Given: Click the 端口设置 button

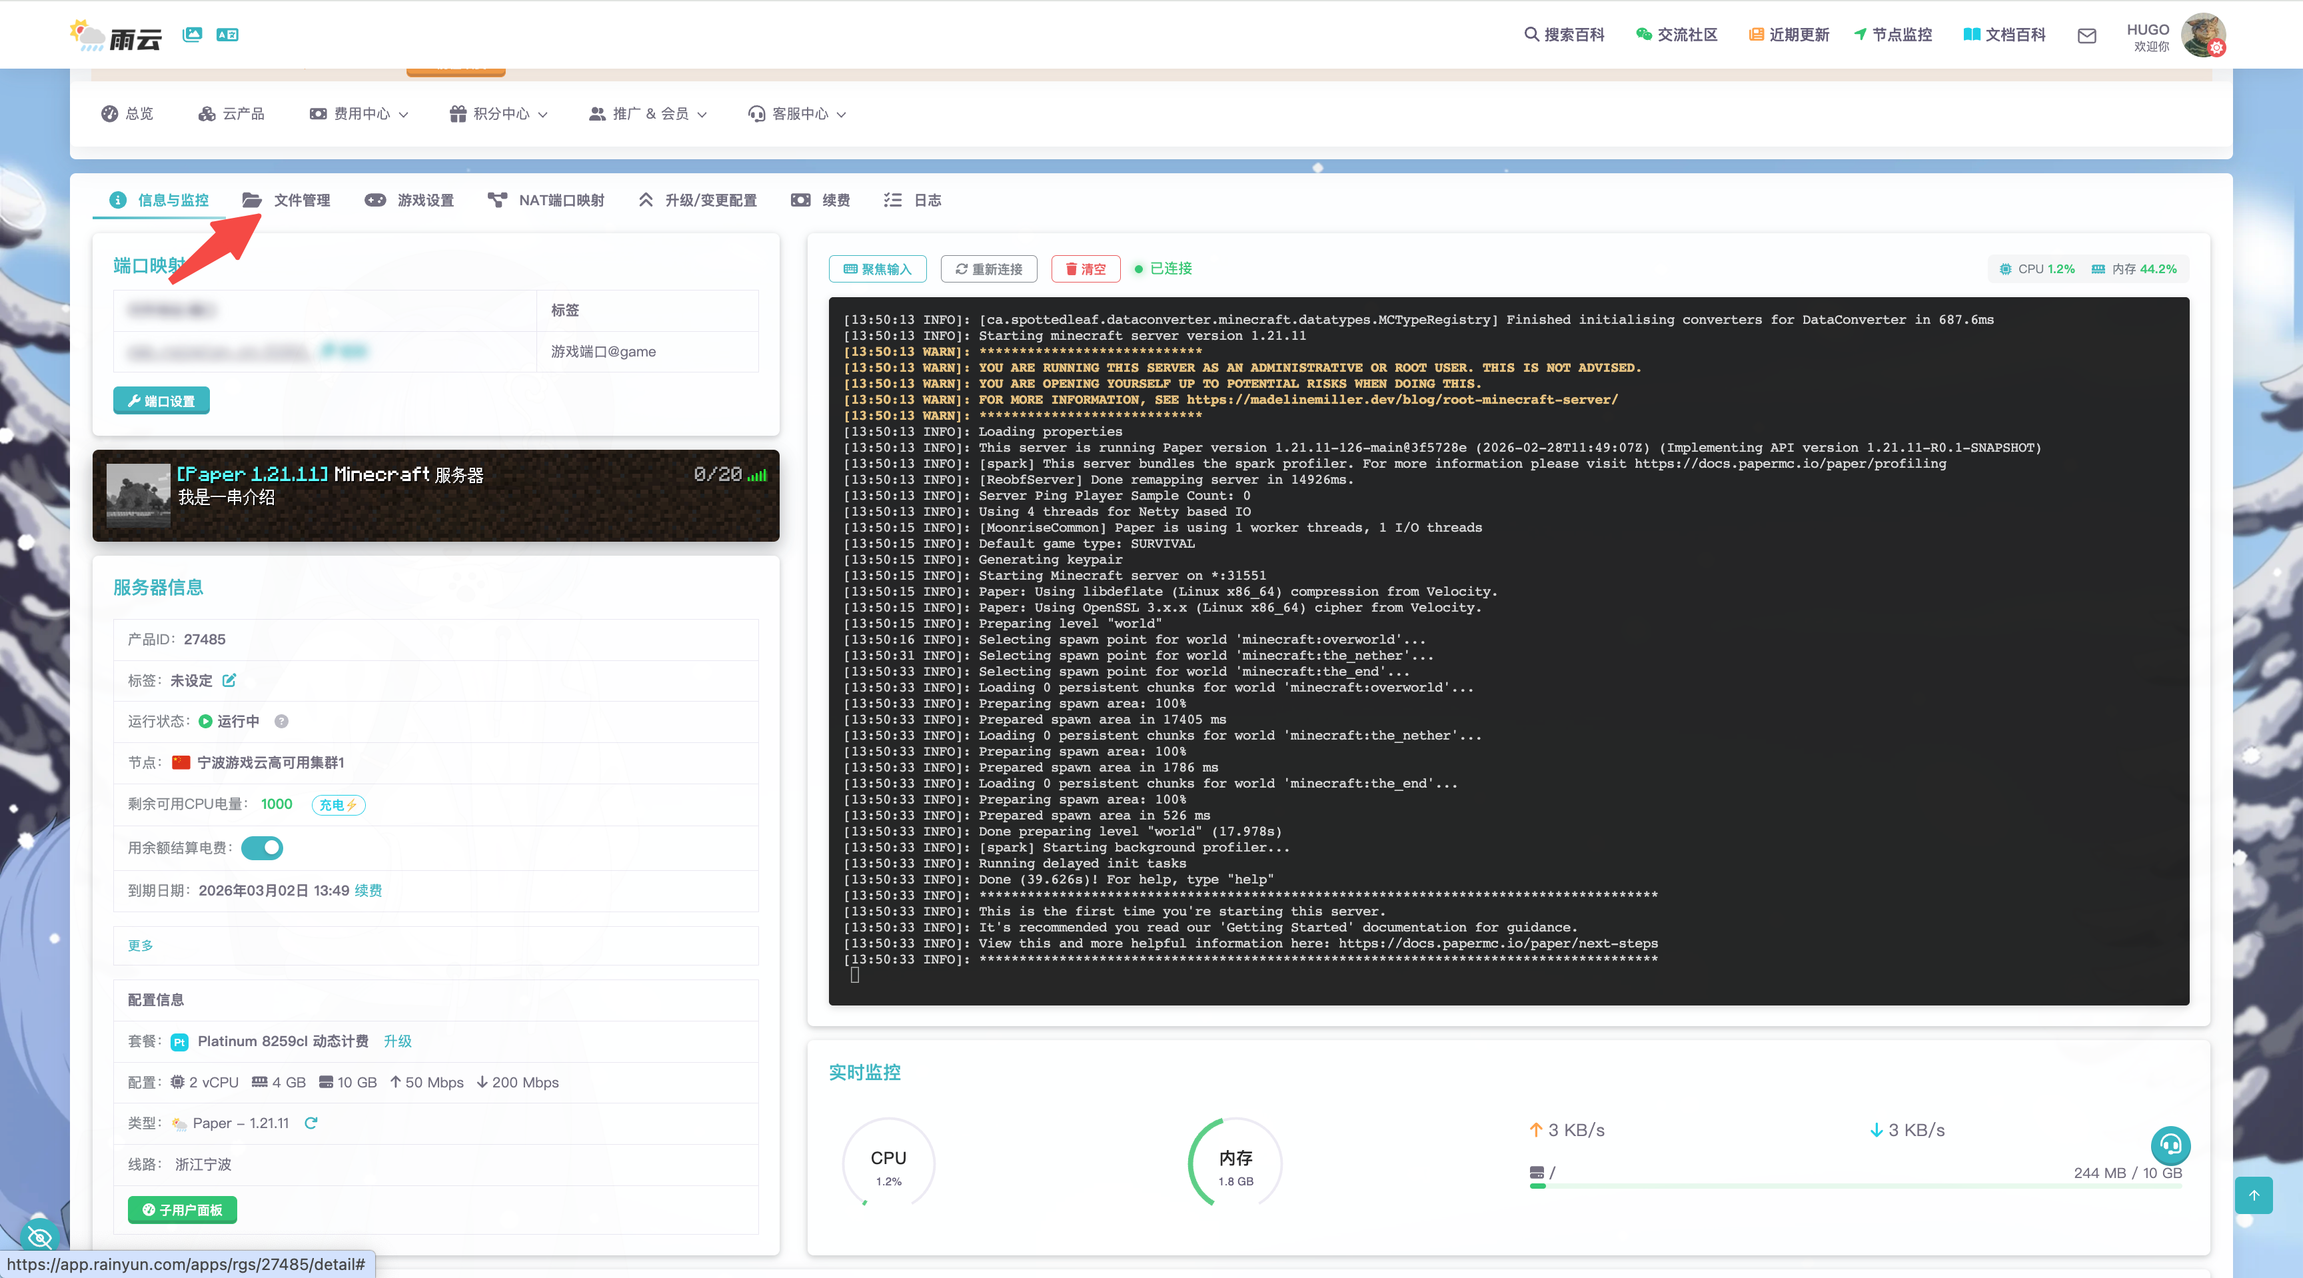Looking at the screenshot, I should pyautogui.click(x=162, y=400).
